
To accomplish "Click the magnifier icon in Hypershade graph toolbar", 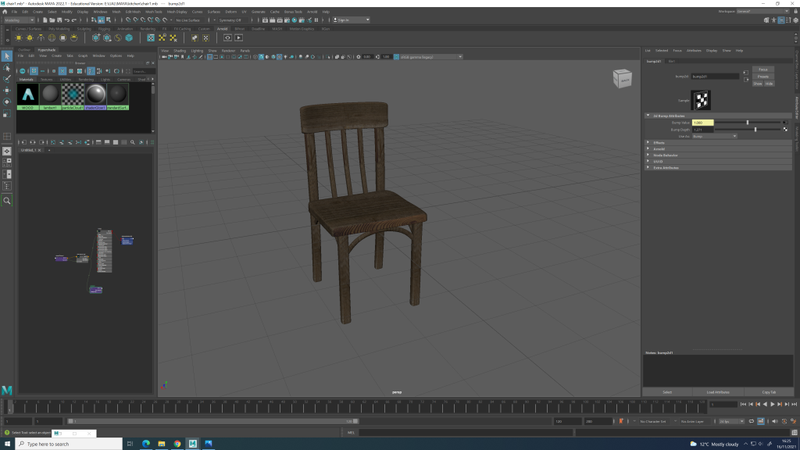I will coord(133,142).
